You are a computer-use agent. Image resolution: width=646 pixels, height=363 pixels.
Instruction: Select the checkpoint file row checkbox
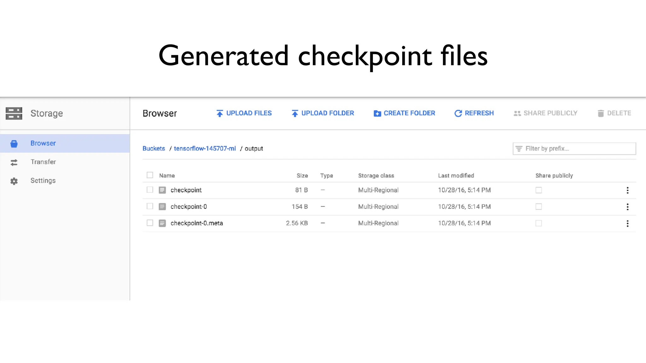pyautogui.click(x=150, y=190)
